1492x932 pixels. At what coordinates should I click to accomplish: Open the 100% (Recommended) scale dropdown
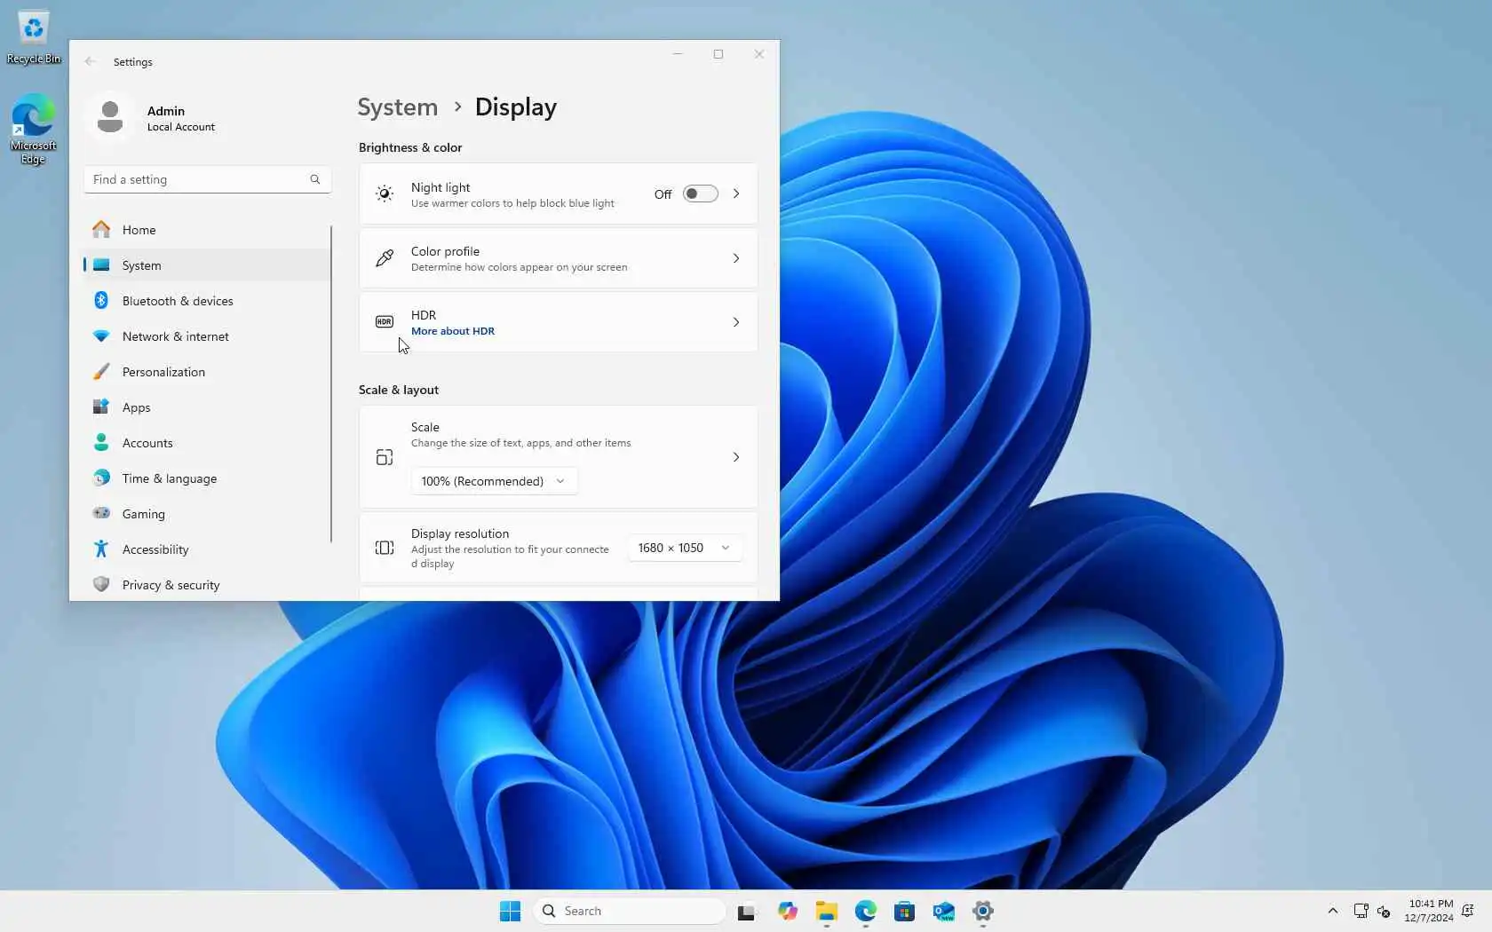coord(494,481)
